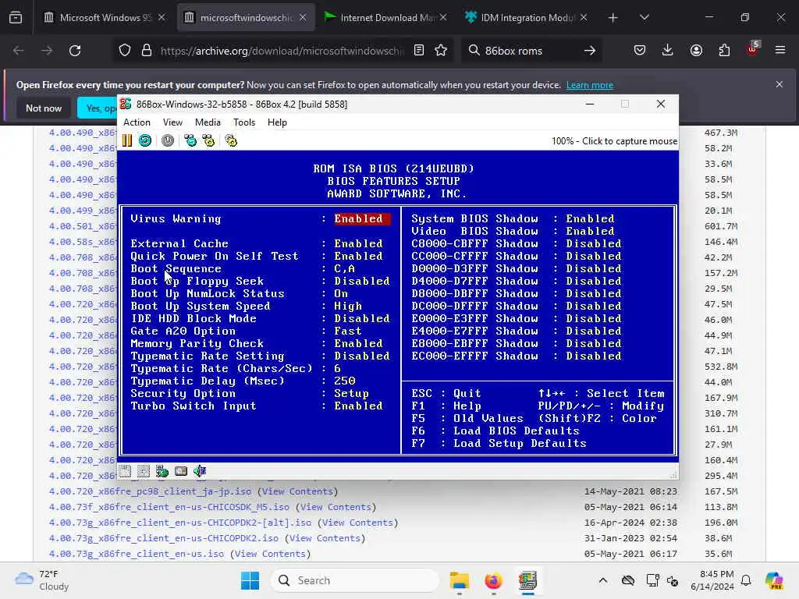Screen dimensions: 799x599
Task: Open the Help menu in 86Box
Action: coord(277,122)
